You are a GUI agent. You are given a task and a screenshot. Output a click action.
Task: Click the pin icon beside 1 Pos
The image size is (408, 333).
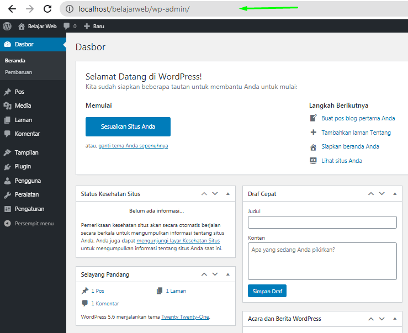pos(85,290)
